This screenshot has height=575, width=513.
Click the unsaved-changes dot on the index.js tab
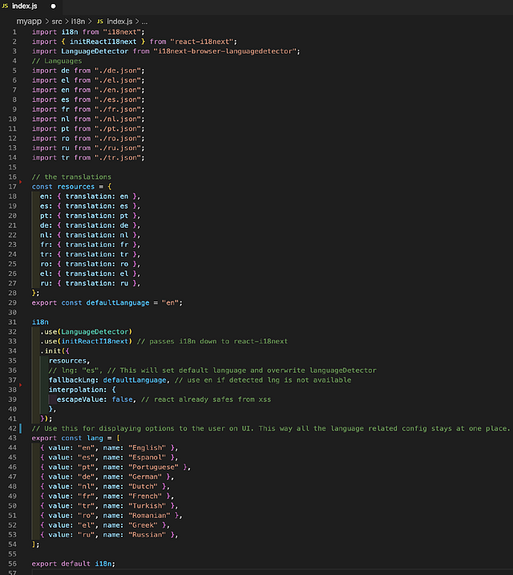tap(54, 6)
